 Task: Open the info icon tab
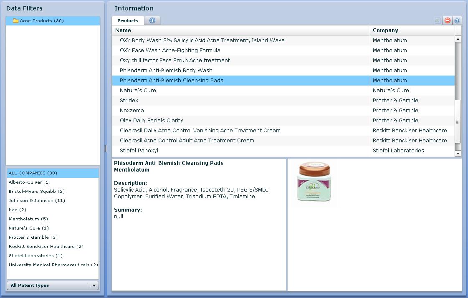tap(152, 20)
